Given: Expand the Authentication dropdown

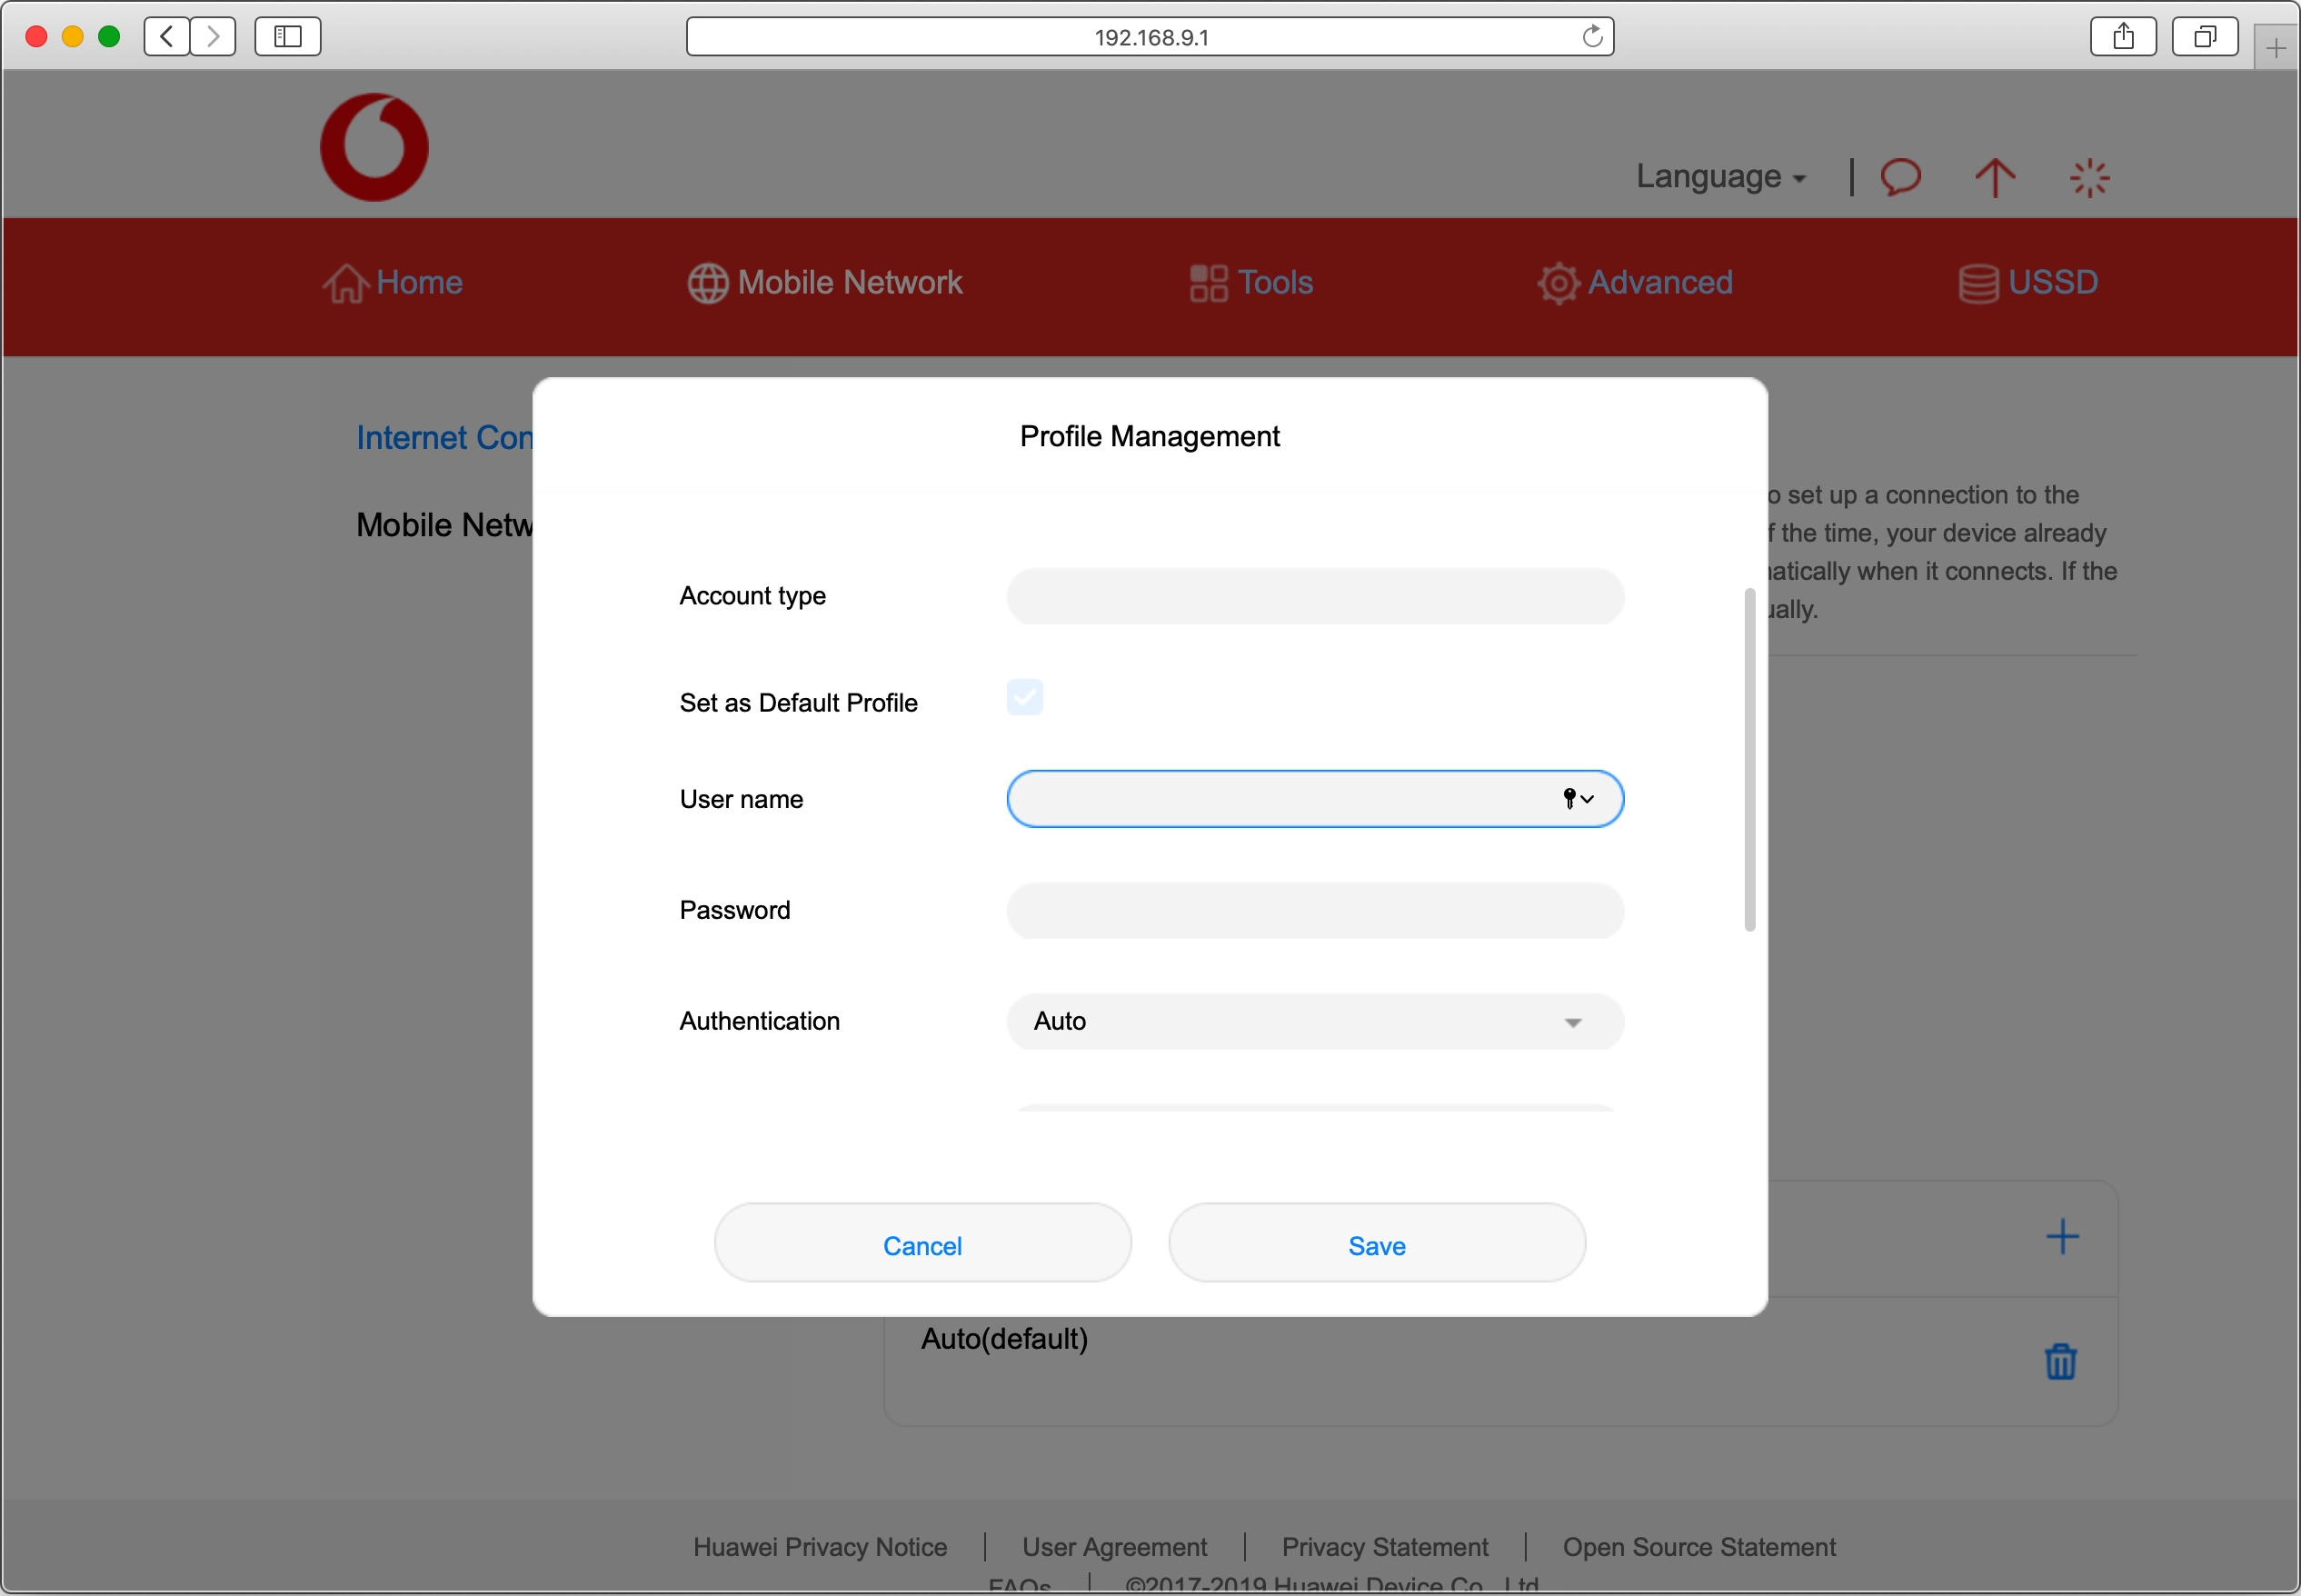Looking at the screenshot, I should click(x=1313, y=1021).
